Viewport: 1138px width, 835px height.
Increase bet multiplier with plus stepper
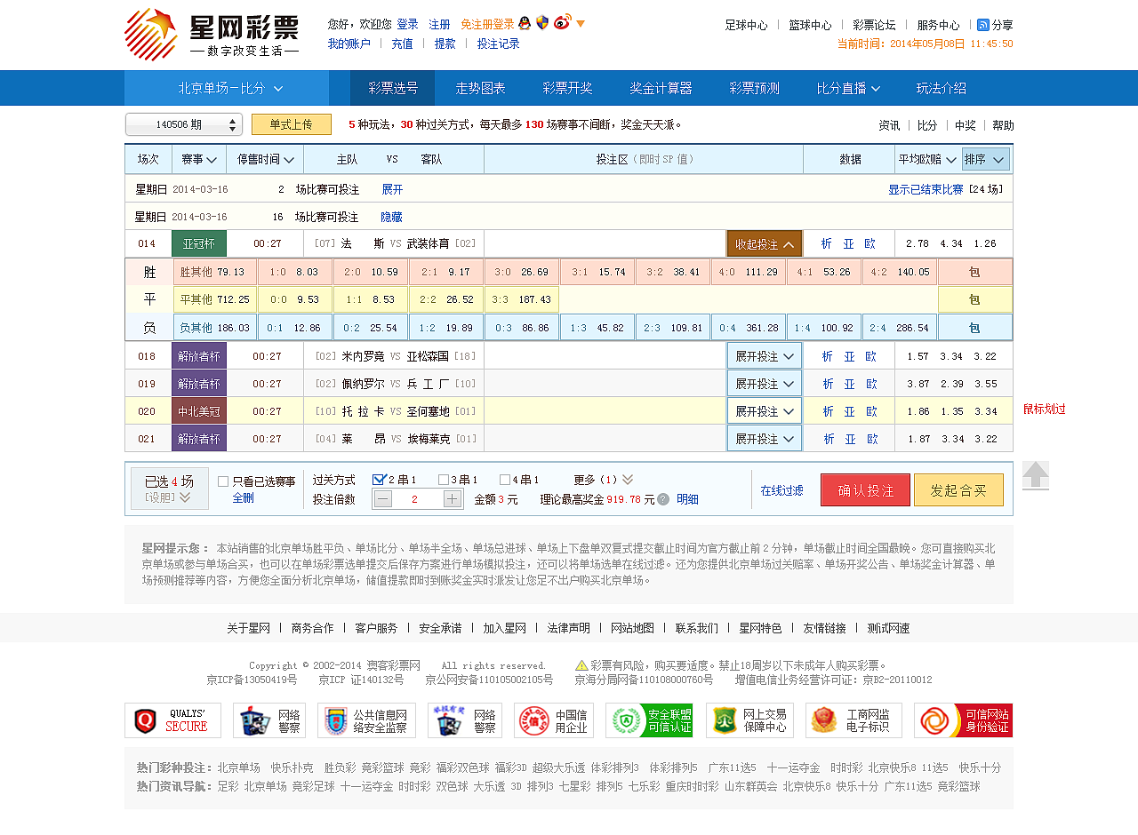(453, 498)
